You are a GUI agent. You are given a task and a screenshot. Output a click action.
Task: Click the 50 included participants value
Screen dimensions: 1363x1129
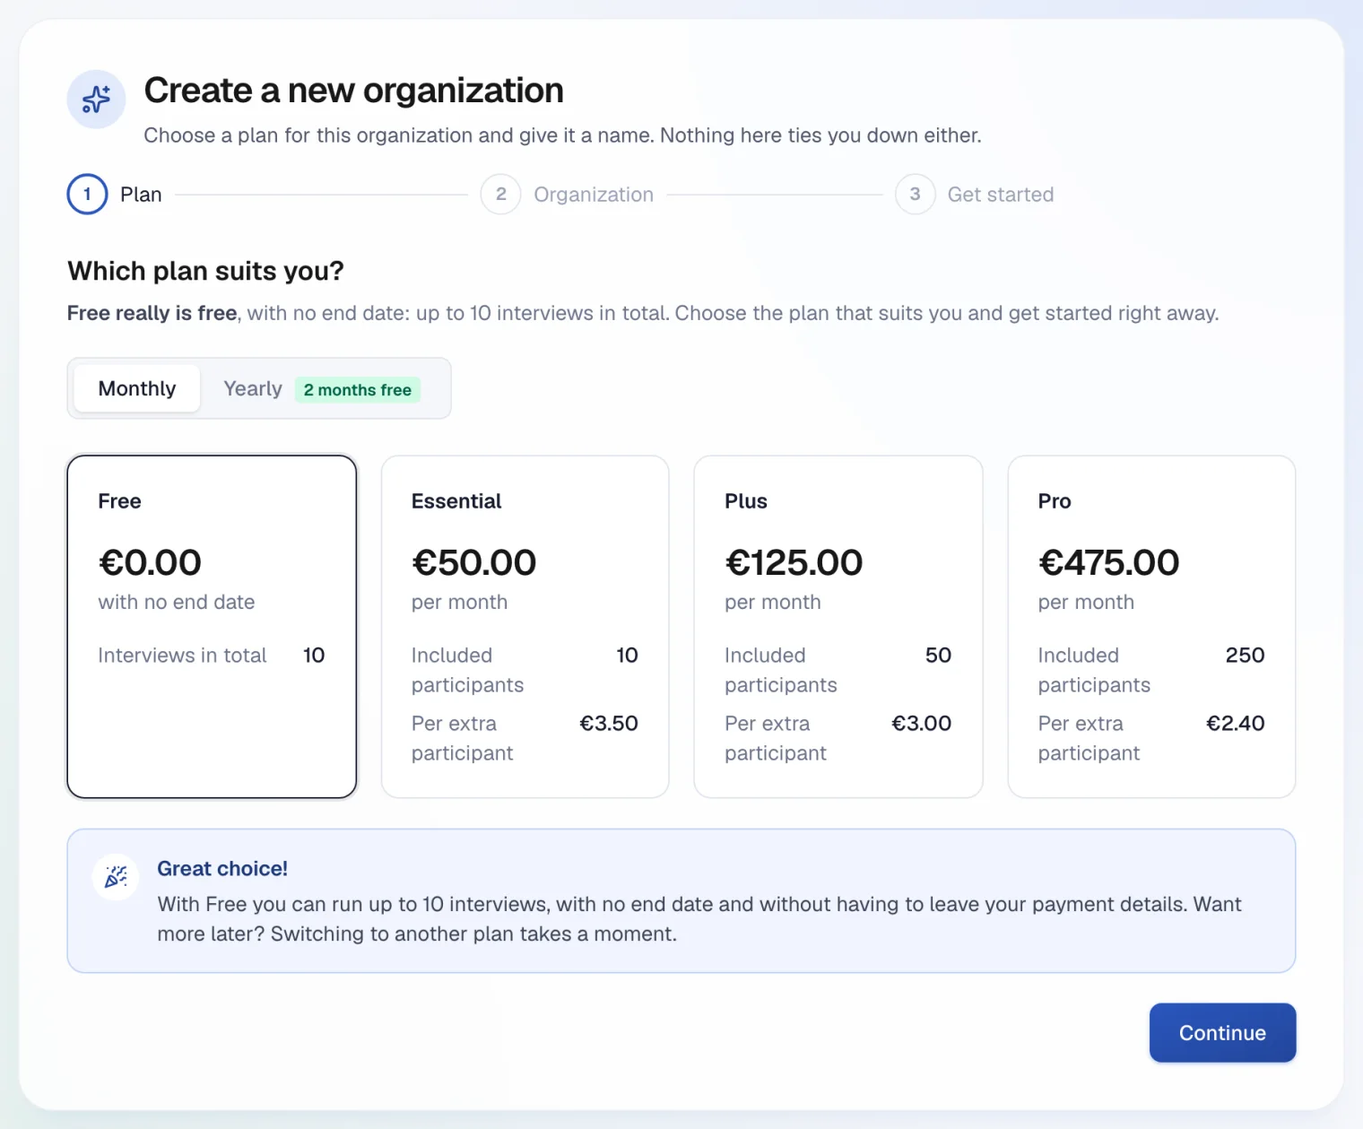pyautogui.click(x=939, y=656)
